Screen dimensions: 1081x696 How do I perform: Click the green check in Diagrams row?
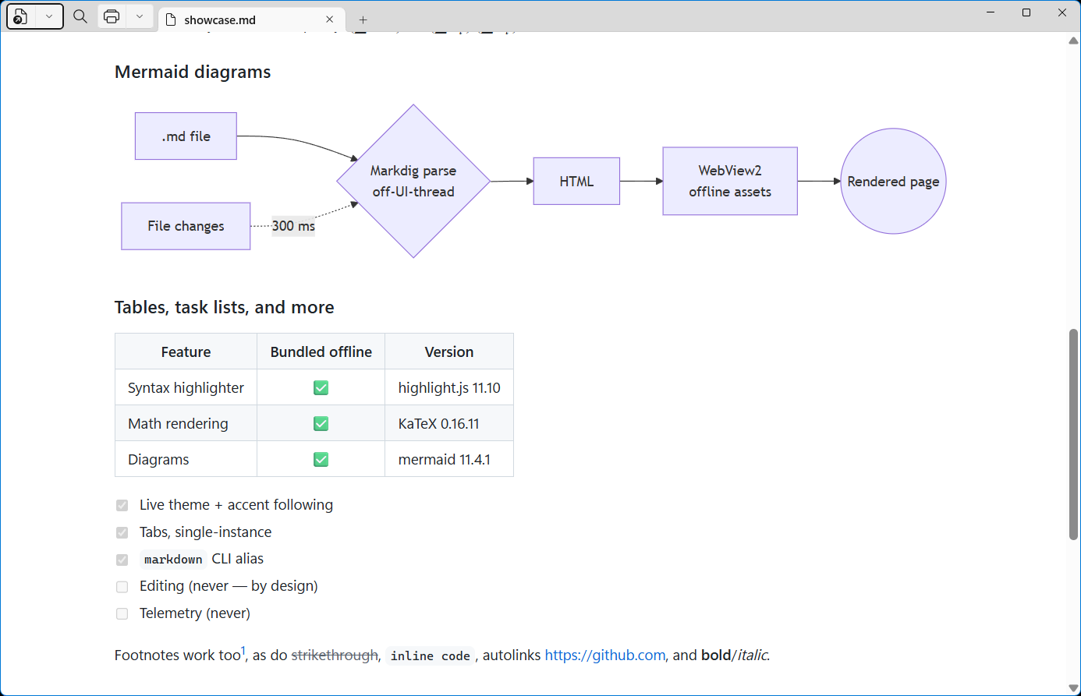pyautogui.click(x=321, y=459)
